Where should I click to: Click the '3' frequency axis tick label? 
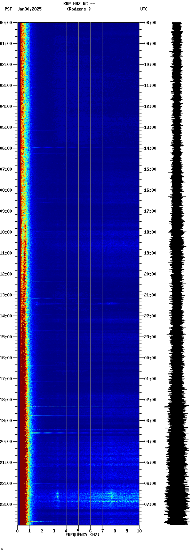pos(54,531)
